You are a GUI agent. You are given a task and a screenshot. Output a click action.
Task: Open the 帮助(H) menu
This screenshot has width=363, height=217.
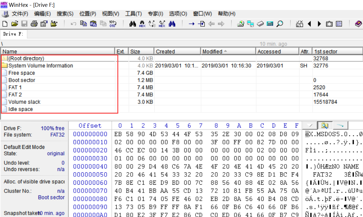[227, 14]
